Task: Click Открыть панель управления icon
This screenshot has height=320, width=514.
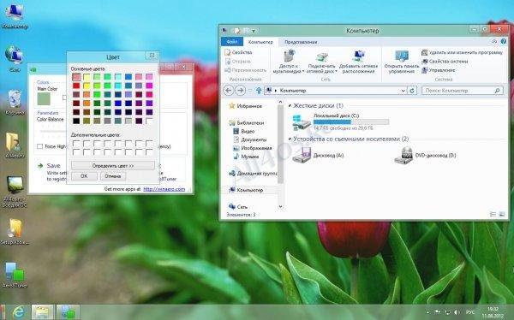Action: tap(402, 56)
